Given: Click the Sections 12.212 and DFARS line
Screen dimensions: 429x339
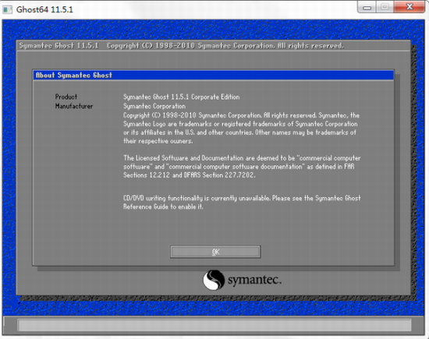Looking at the screenshot, I should (x=189, y=175).
